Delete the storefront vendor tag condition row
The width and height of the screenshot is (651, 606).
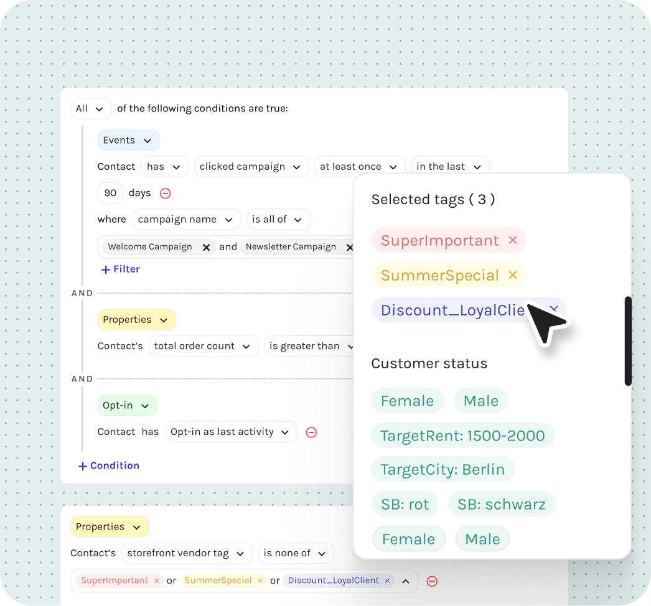point(432,581)
